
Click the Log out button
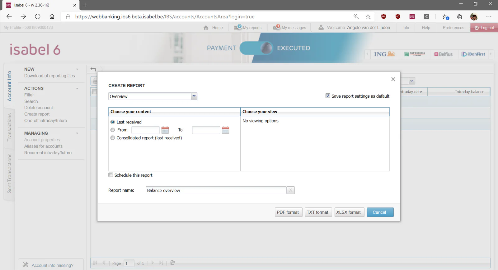tap(484, 27)
